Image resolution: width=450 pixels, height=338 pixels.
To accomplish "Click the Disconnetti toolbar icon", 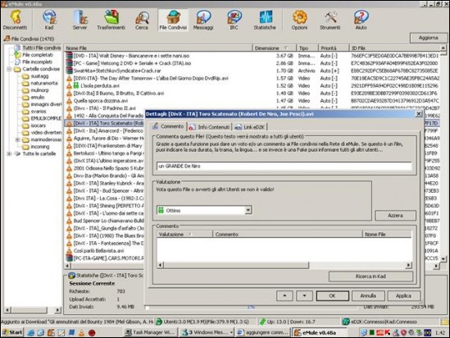I will 16,20.
